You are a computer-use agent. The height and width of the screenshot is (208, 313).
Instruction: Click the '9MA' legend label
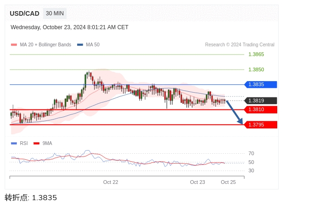point(47,143)
